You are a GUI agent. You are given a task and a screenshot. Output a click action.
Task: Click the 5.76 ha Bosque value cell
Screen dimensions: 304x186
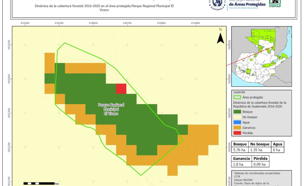[x=240, y=149]
